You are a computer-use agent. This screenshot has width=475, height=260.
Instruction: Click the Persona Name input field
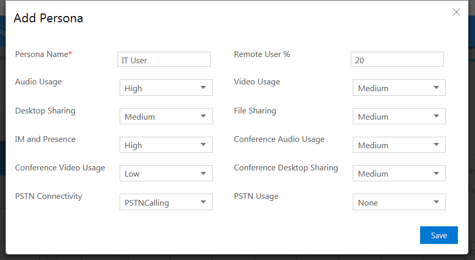164,60
